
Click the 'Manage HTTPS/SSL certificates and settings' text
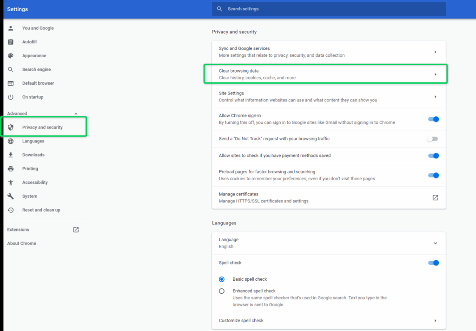coord(264,201)
